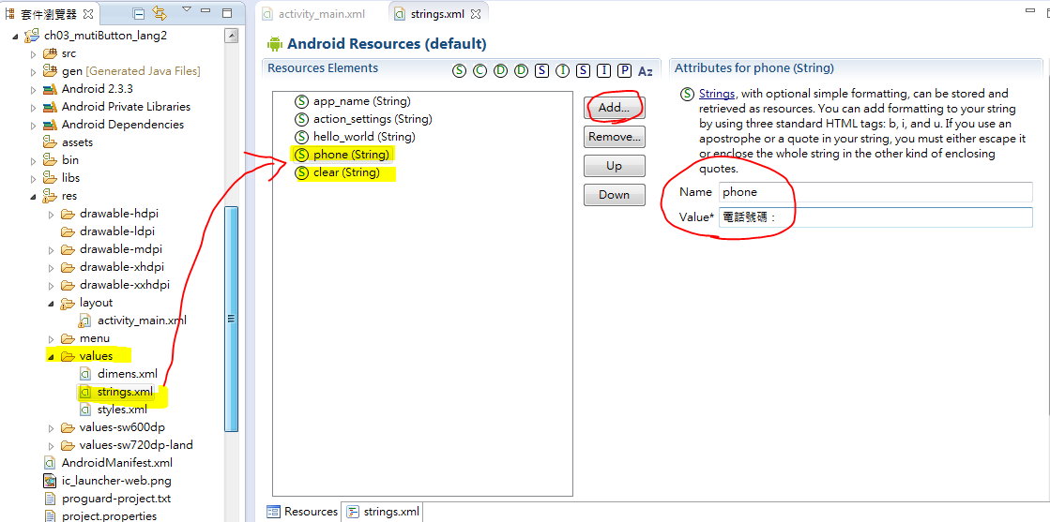Click the Remove... button
1050x522 pixels.
(614, 137)
